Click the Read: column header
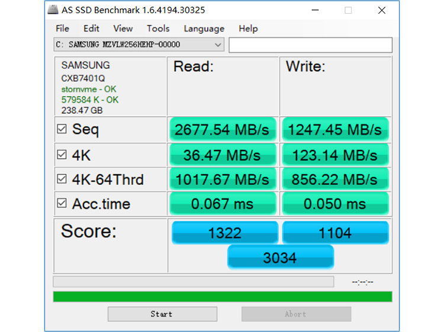 pos(194,66)
